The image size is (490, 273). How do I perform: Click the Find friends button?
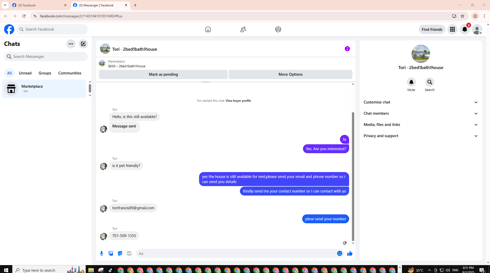pos(432,29)
